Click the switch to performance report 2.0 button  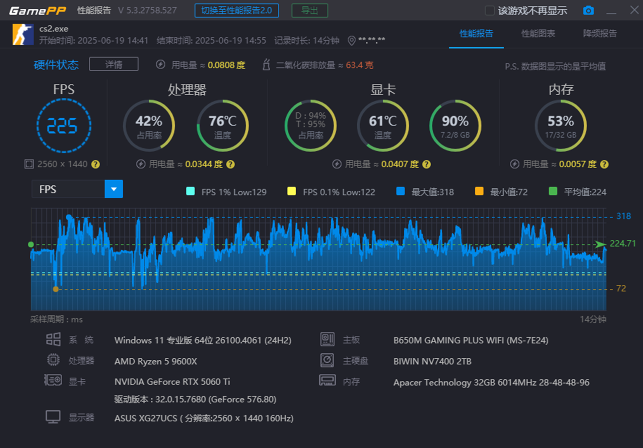click(x=236, y=10)
